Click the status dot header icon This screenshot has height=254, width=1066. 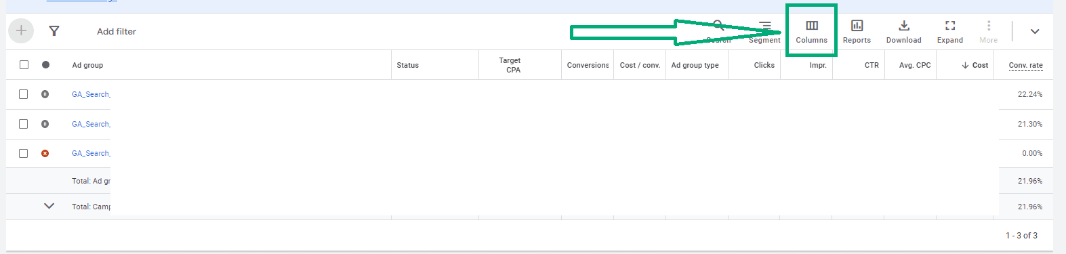[x=45, y=65]
